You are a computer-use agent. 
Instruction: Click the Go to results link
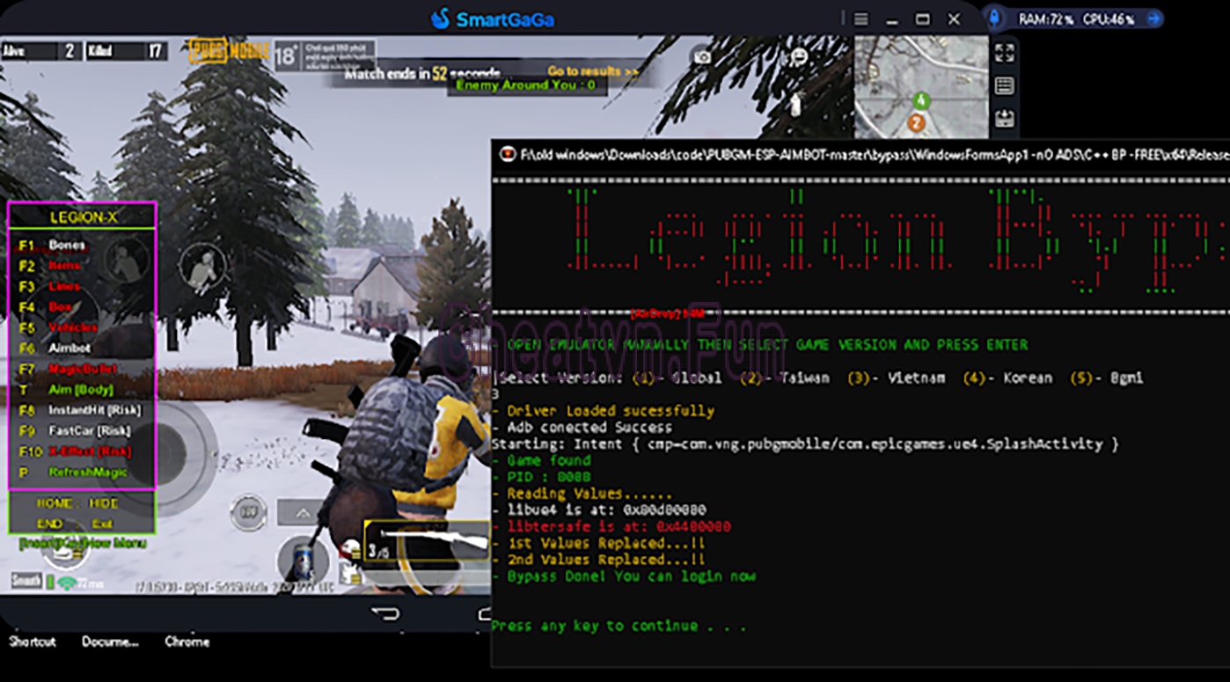pyautogui.click(x=593, y=71)
